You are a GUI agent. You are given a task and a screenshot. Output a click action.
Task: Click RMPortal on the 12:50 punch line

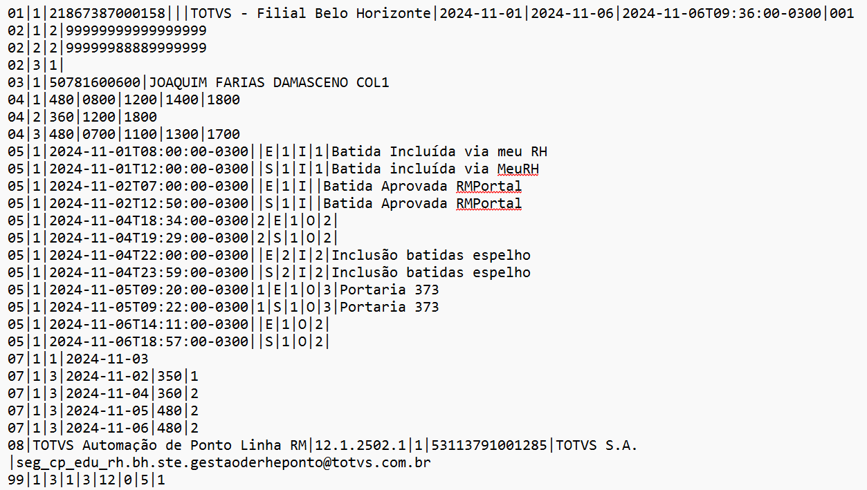tap(489, 204)
